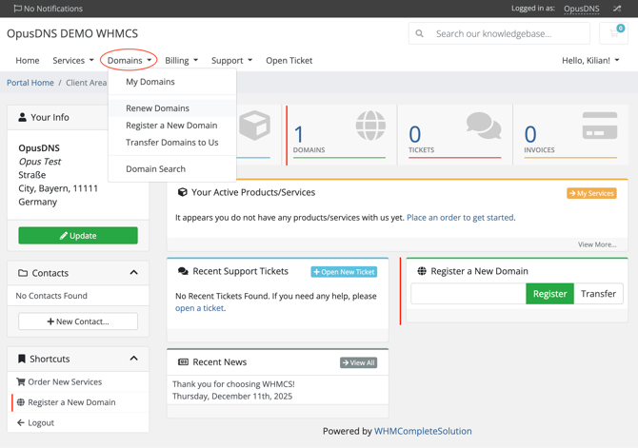This screenshot has height=448, width=638.
Task: Click the bookmark icon beside Shortcuts
Action: click(22, 359)
